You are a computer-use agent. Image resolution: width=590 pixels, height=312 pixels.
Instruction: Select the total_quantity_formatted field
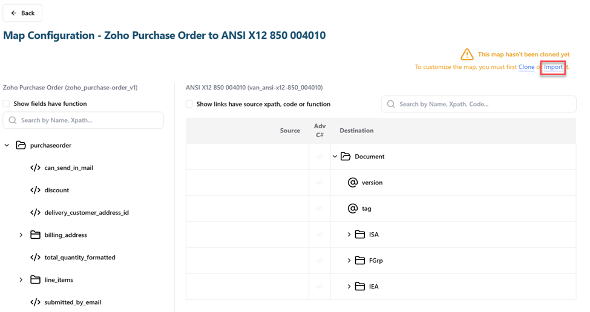coord(80,258)
